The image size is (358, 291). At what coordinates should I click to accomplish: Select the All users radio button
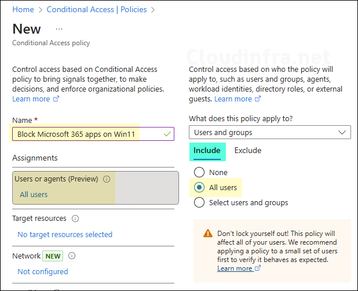coord(199,187)
